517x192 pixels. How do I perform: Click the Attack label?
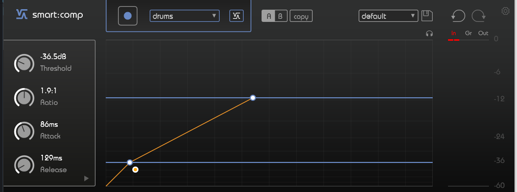(x=50, y=136)
